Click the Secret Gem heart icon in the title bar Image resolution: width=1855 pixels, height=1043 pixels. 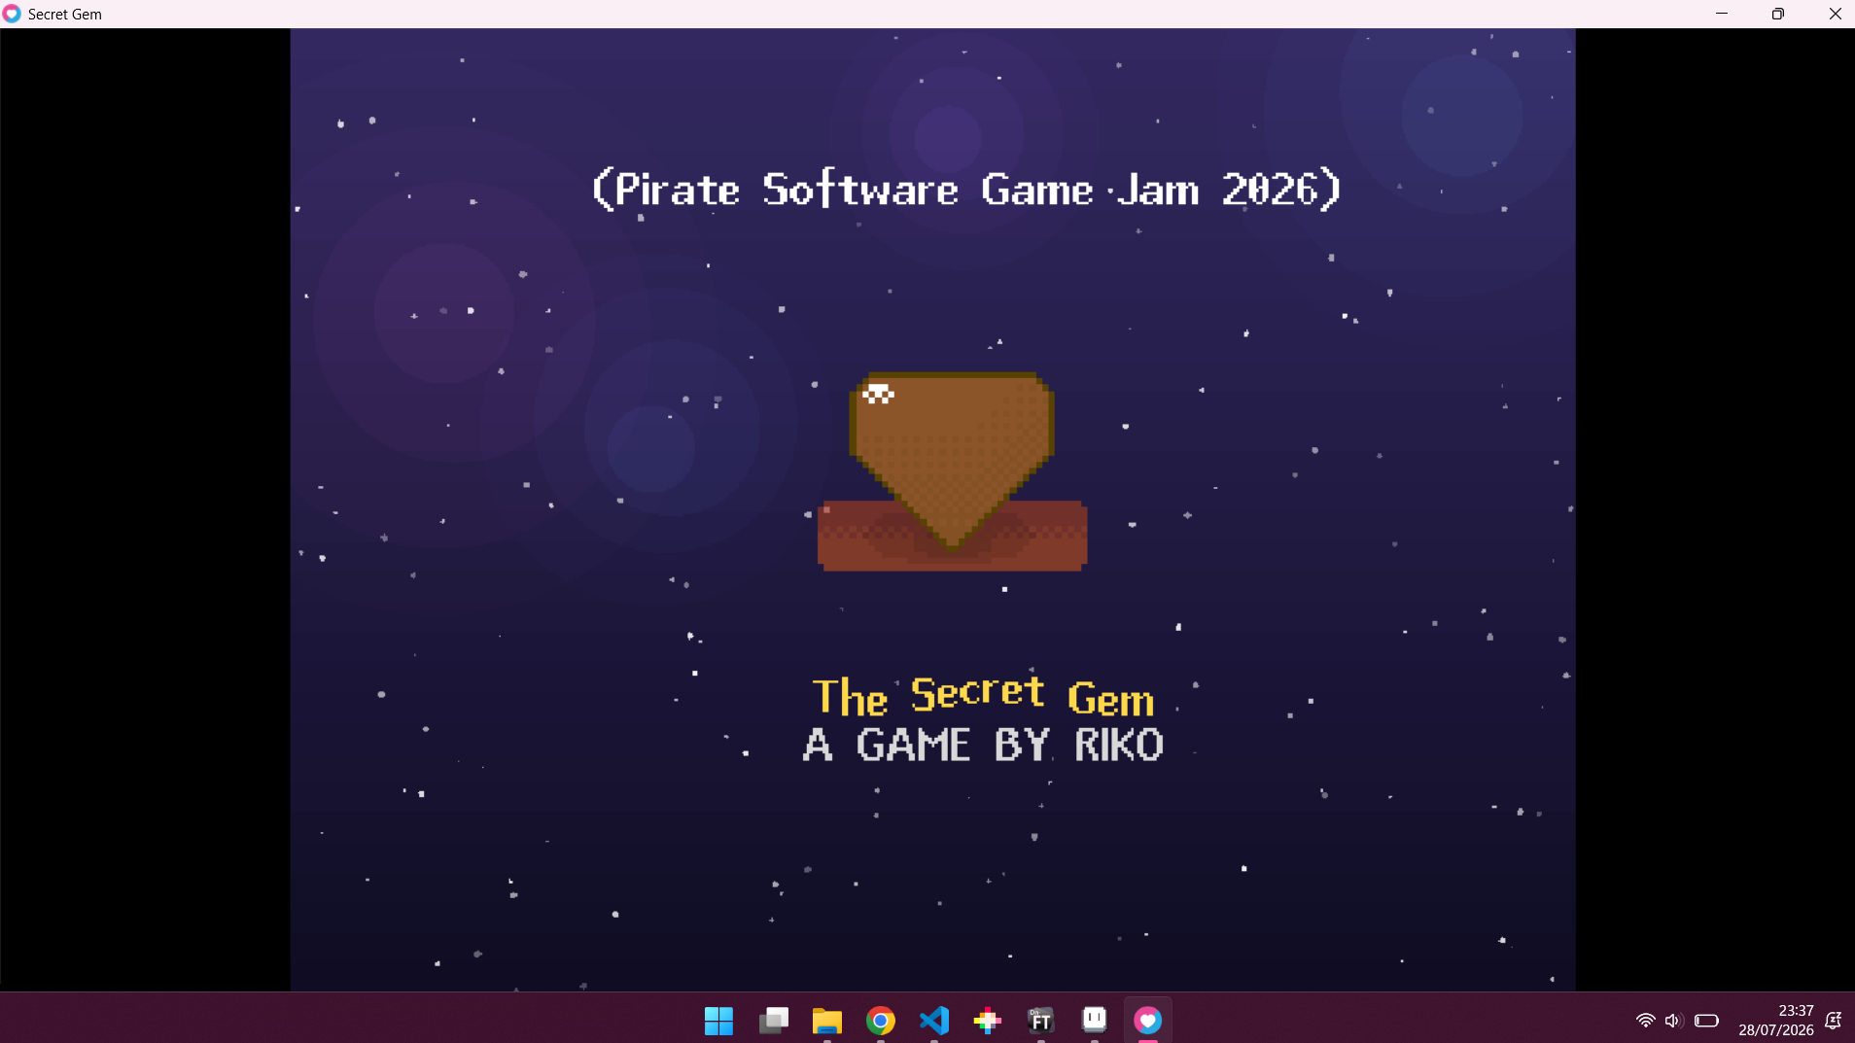pyautogui.click(x=12, y=14)
